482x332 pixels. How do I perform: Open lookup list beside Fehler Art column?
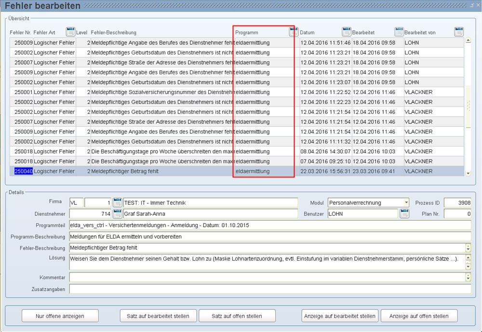(70, 32)
